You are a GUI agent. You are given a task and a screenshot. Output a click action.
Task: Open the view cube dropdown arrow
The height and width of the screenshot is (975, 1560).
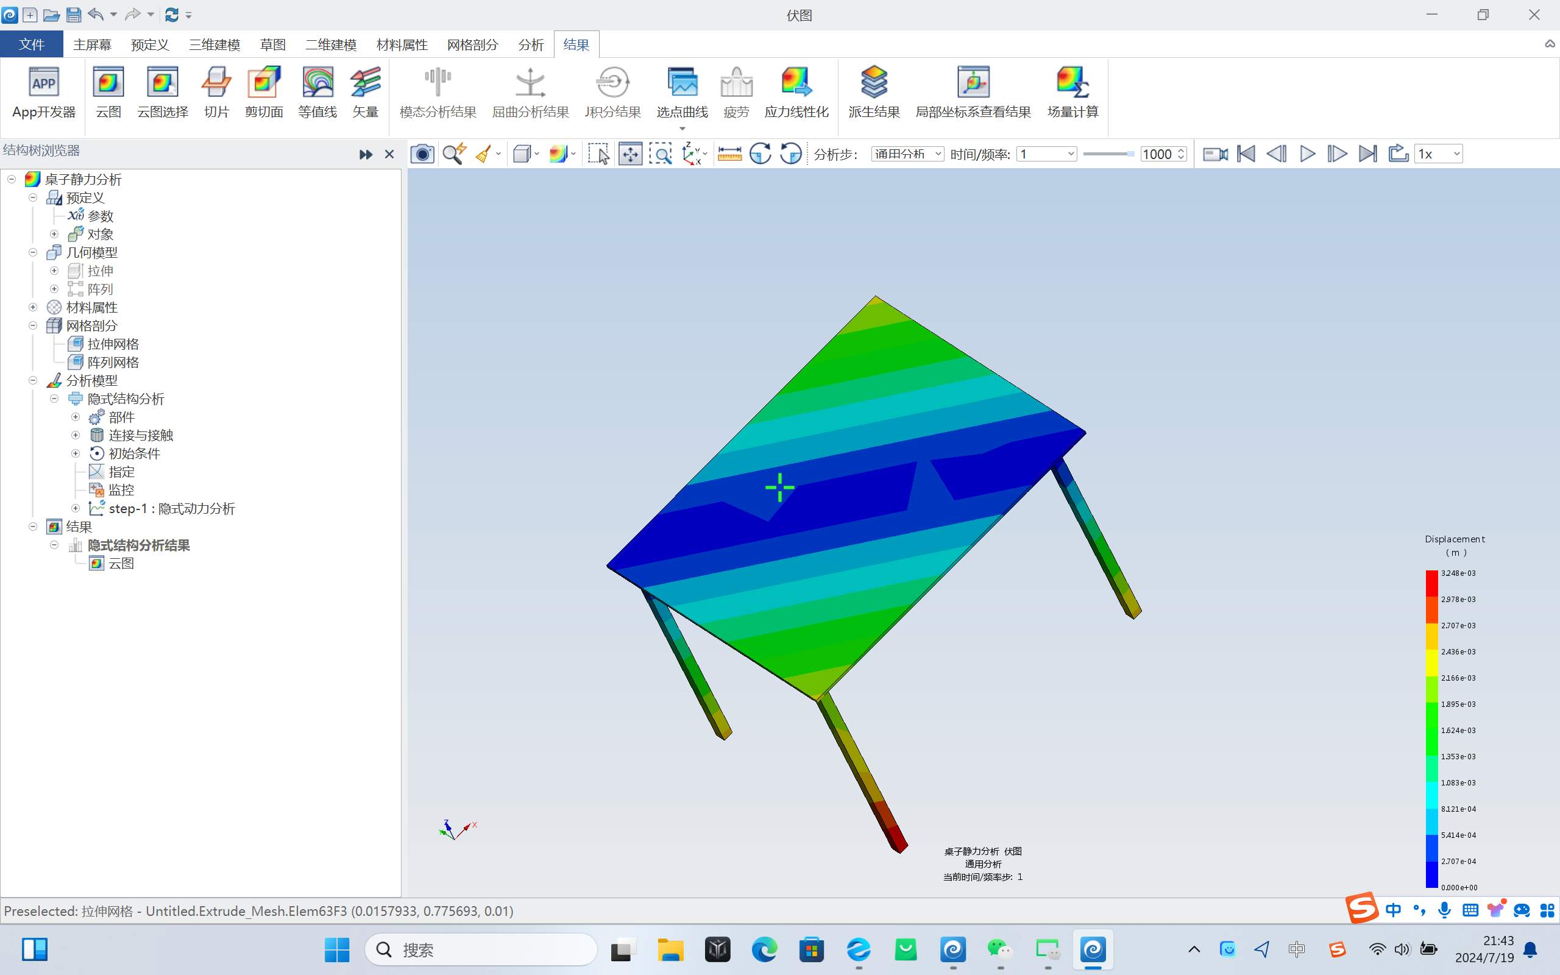click(x=537, y=154)
